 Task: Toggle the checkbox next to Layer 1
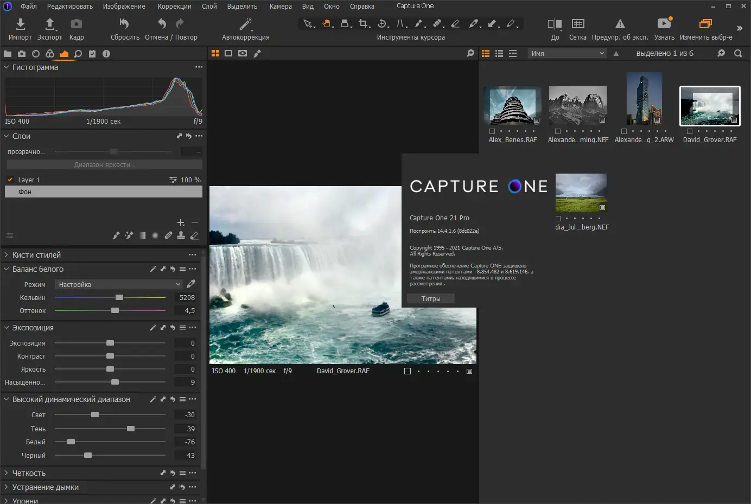coord(9,179)
